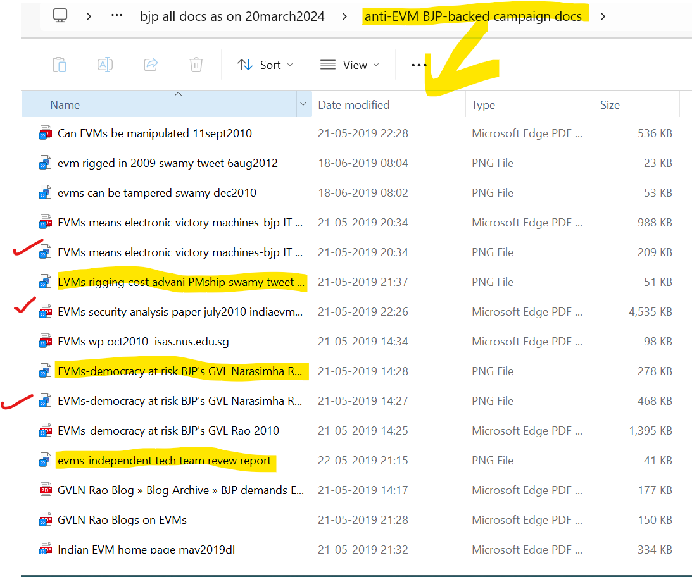This screenshot has width=692, height=577.
Task: Open the View dropdown menu
Action: 349,65
